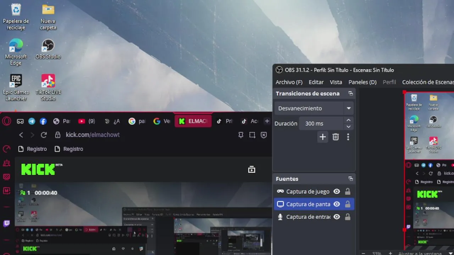
Task: Open a new browser tab with plus button
Action: click(x=267, y=121)
